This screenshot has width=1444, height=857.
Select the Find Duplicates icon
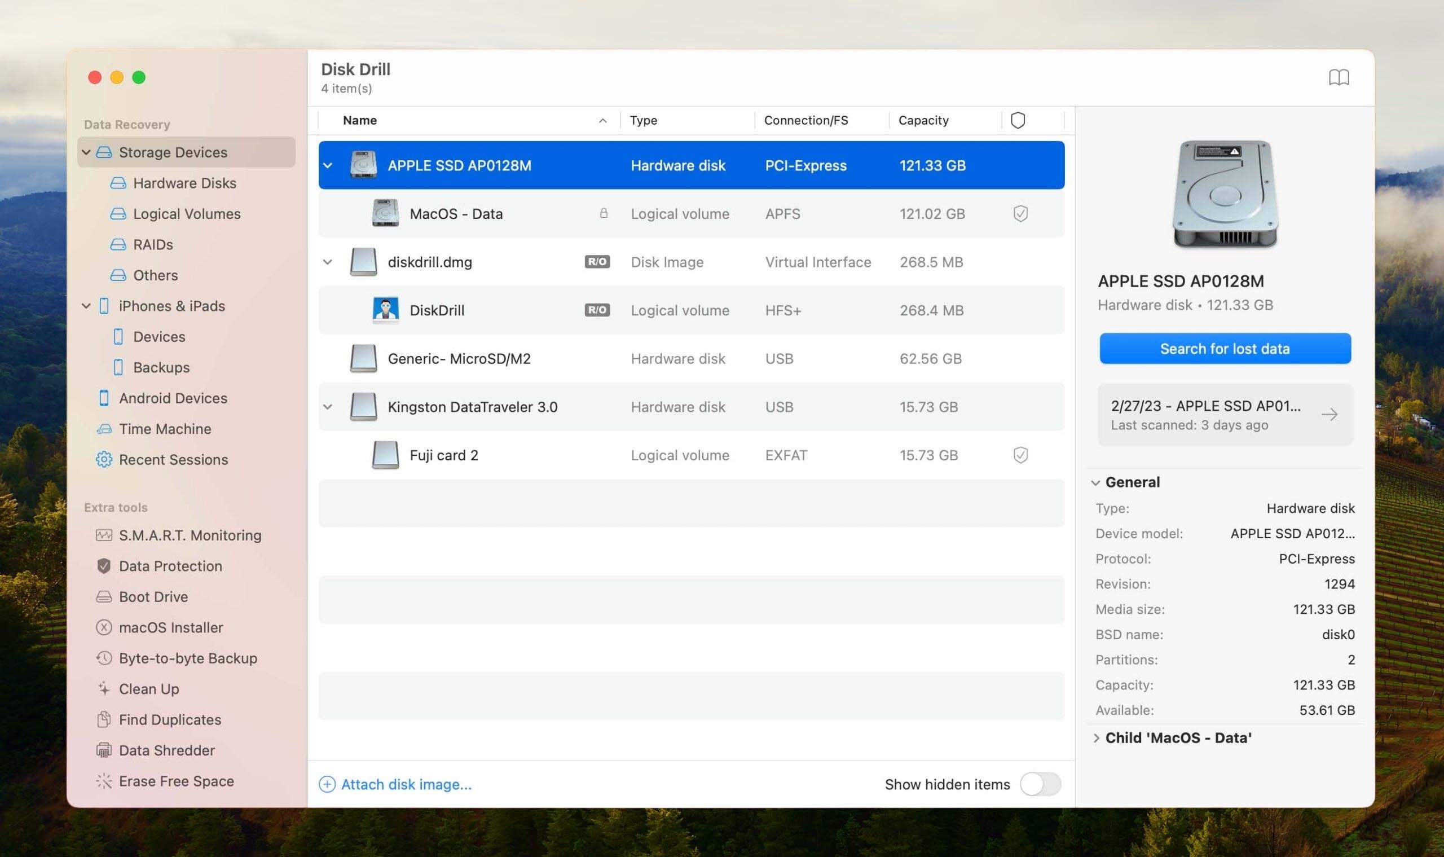[103, 720]
